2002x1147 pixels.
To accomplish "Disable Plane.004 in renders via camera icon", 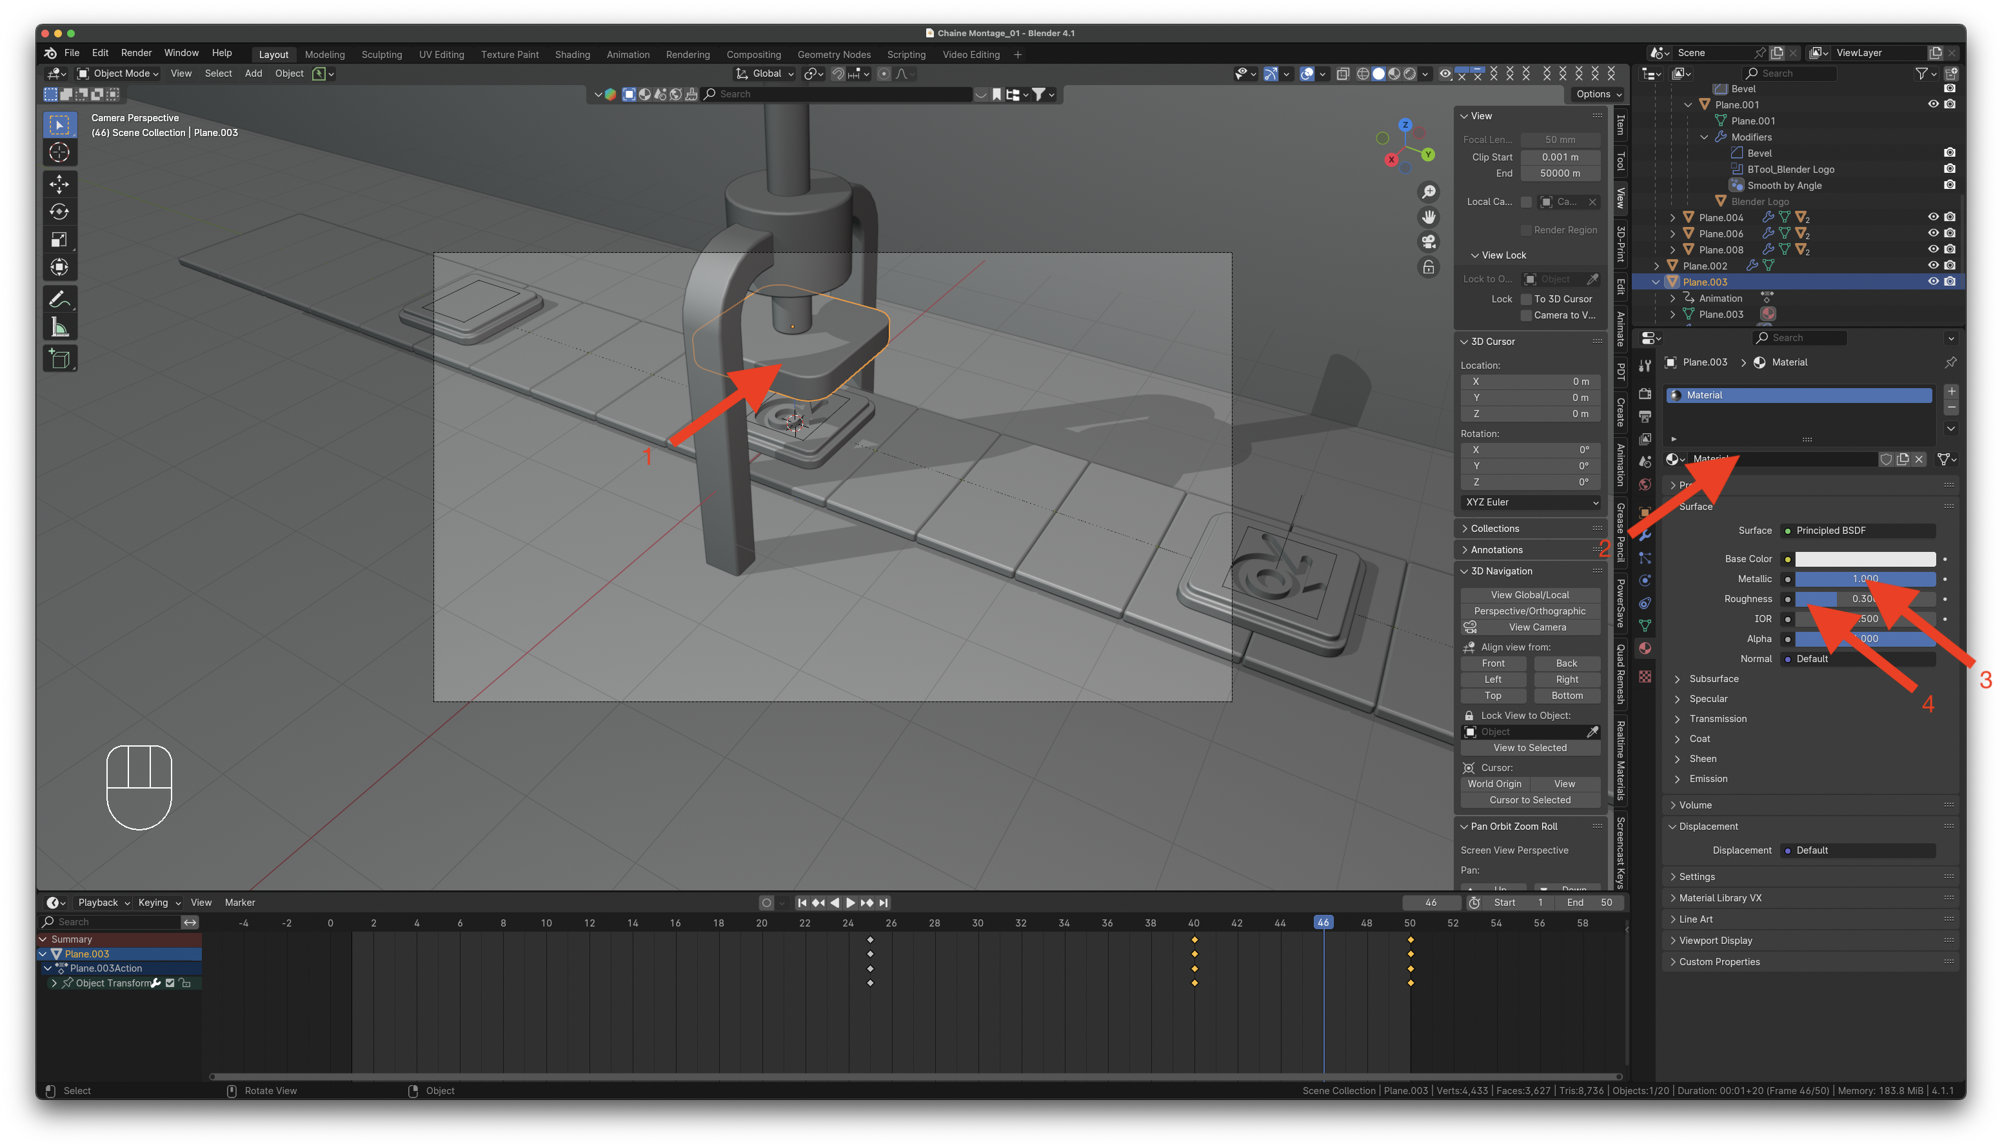I will tap(1949, 217).
